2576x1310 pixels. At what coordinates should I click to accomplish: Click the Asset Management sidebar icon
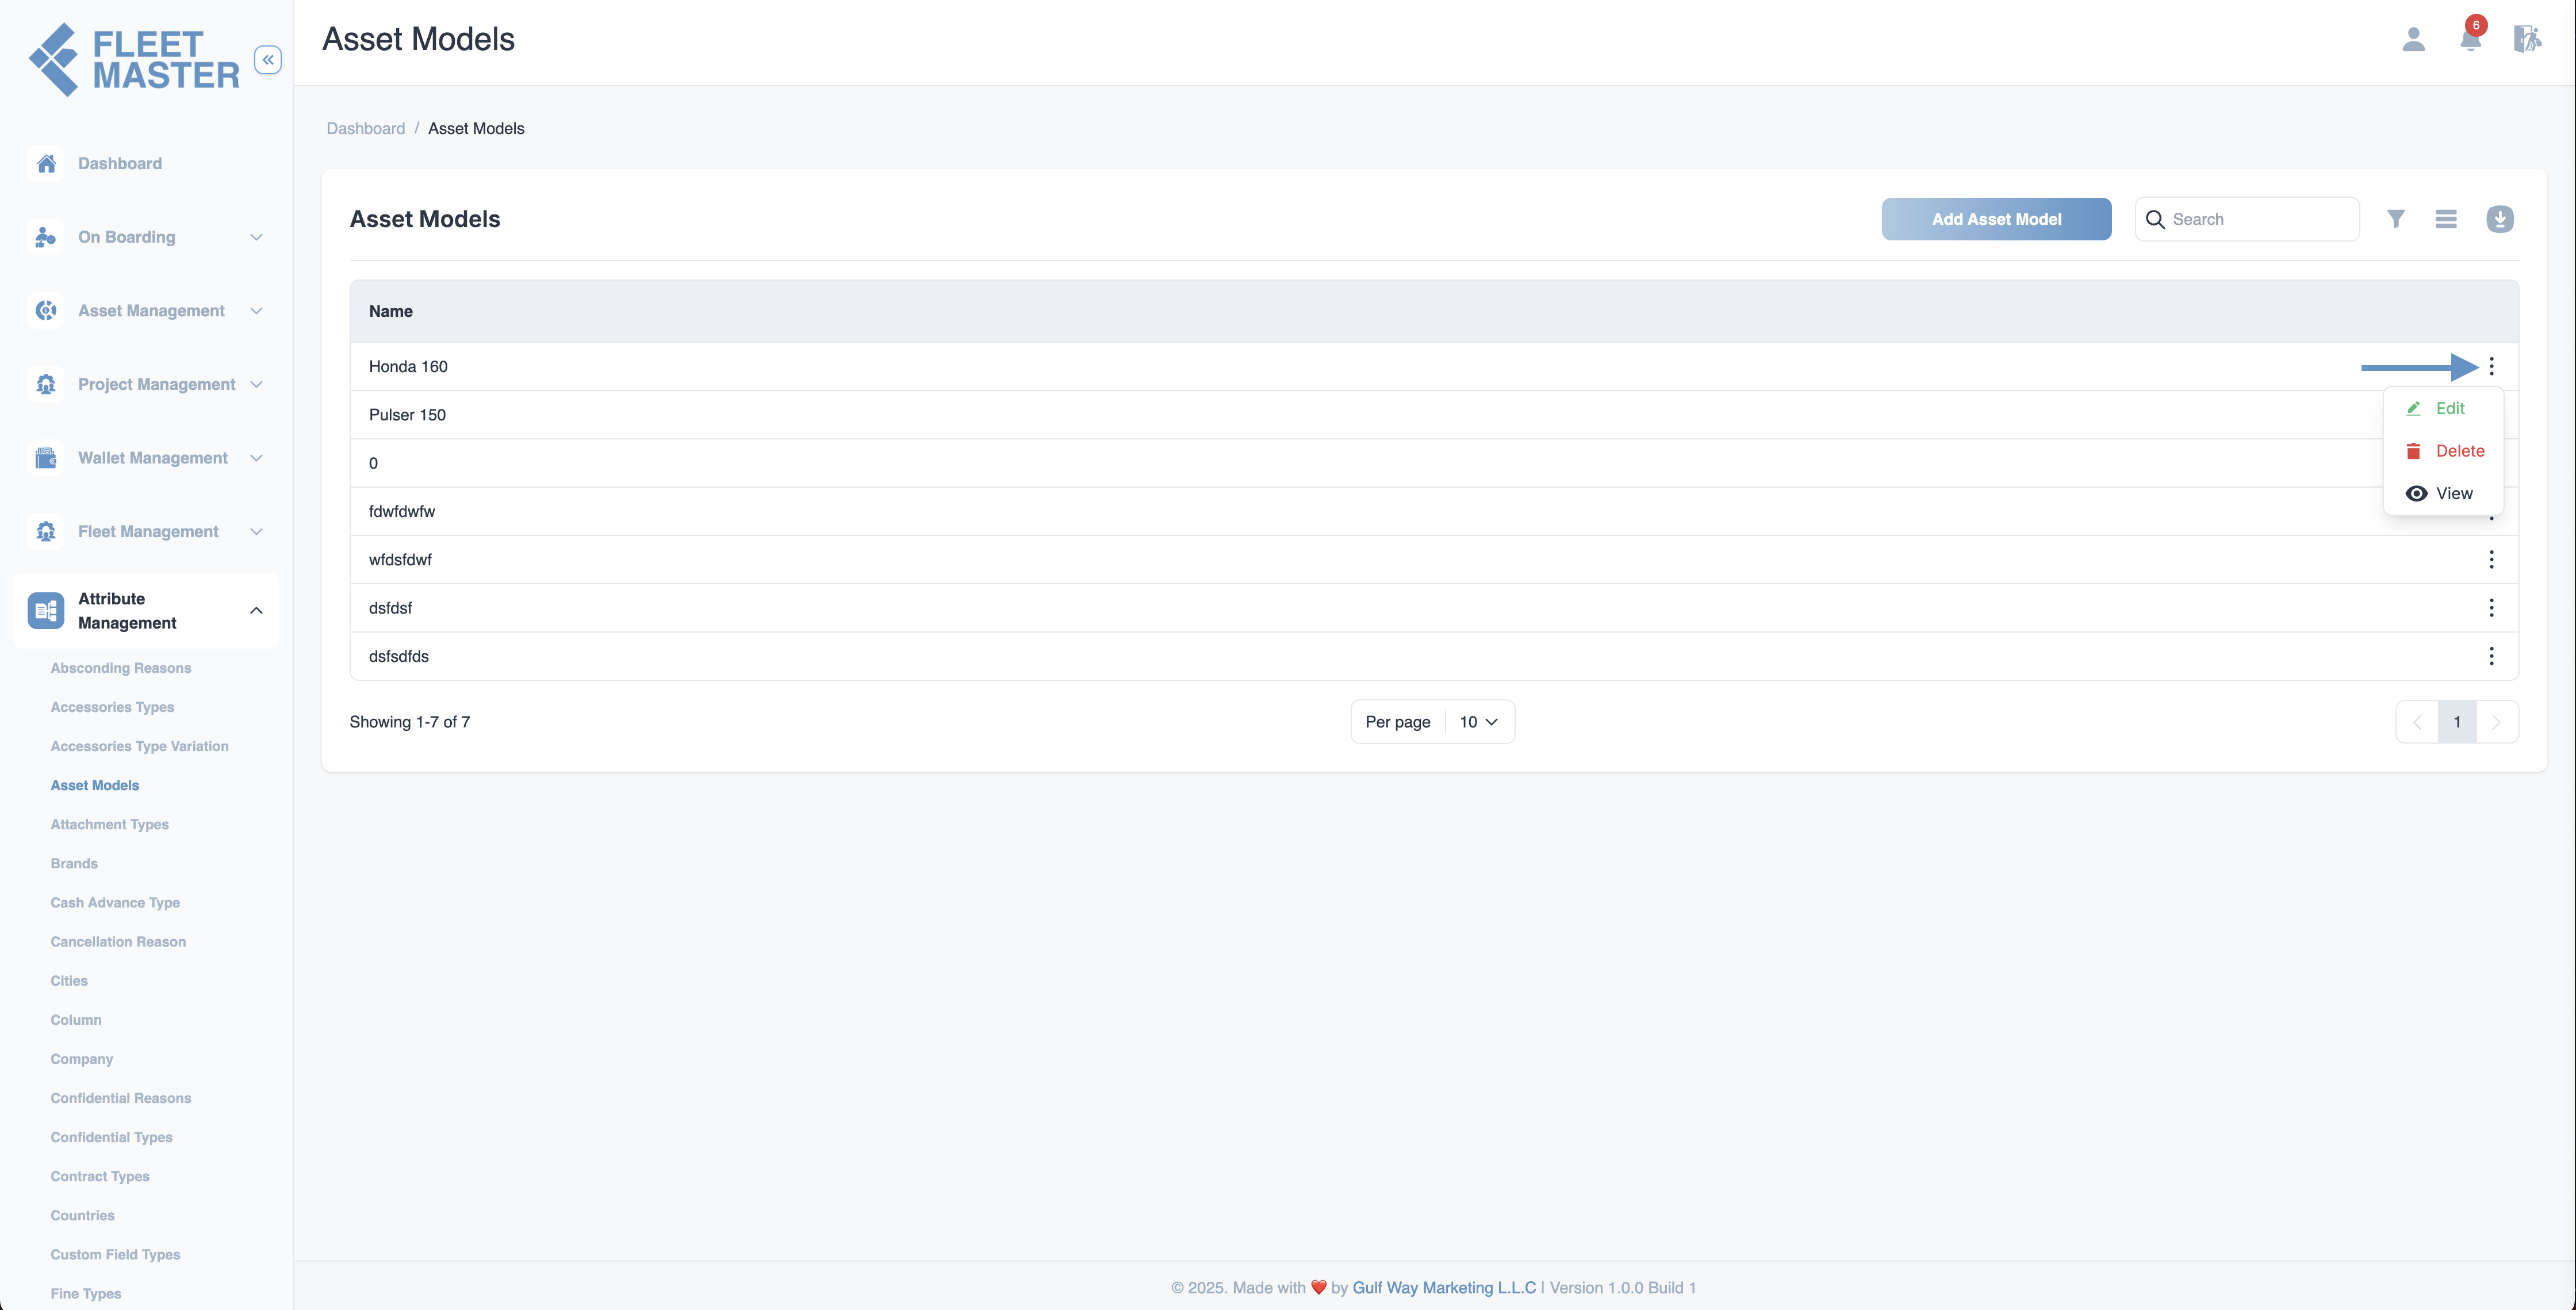46,311
